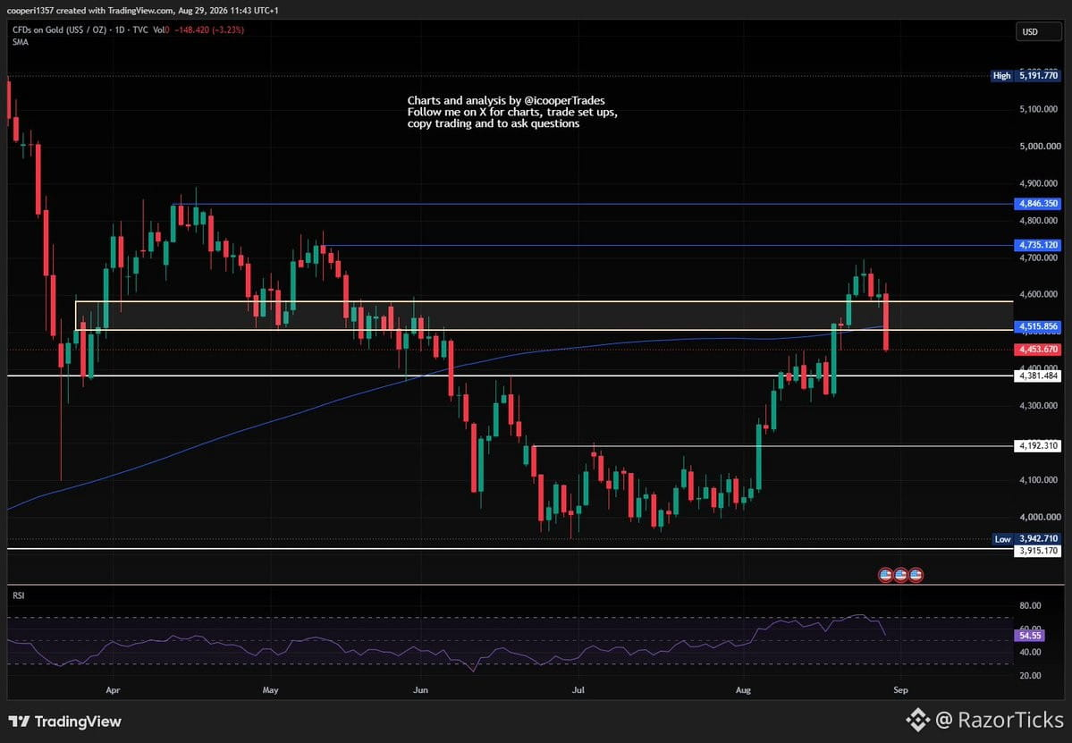The width and height of the screenshot is (1072, 743).
Task: Click 4,700.000 on the price scale
Action: [x=1040, y=258]
